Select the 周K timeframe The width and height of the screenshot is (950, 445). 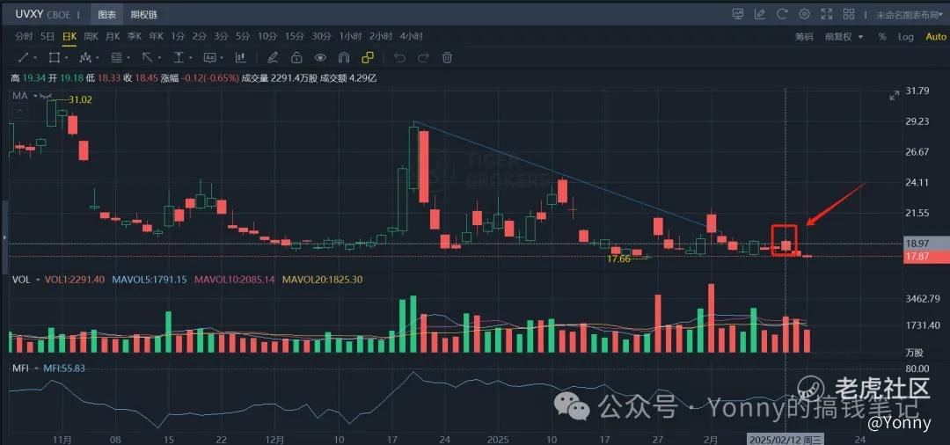click(x=91, y=36)
